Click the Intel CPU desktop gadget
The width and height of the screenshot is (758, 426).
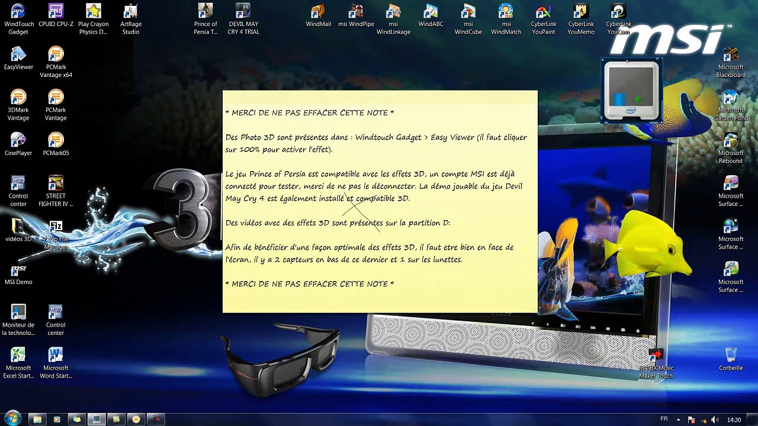click(x=631, y=91)
